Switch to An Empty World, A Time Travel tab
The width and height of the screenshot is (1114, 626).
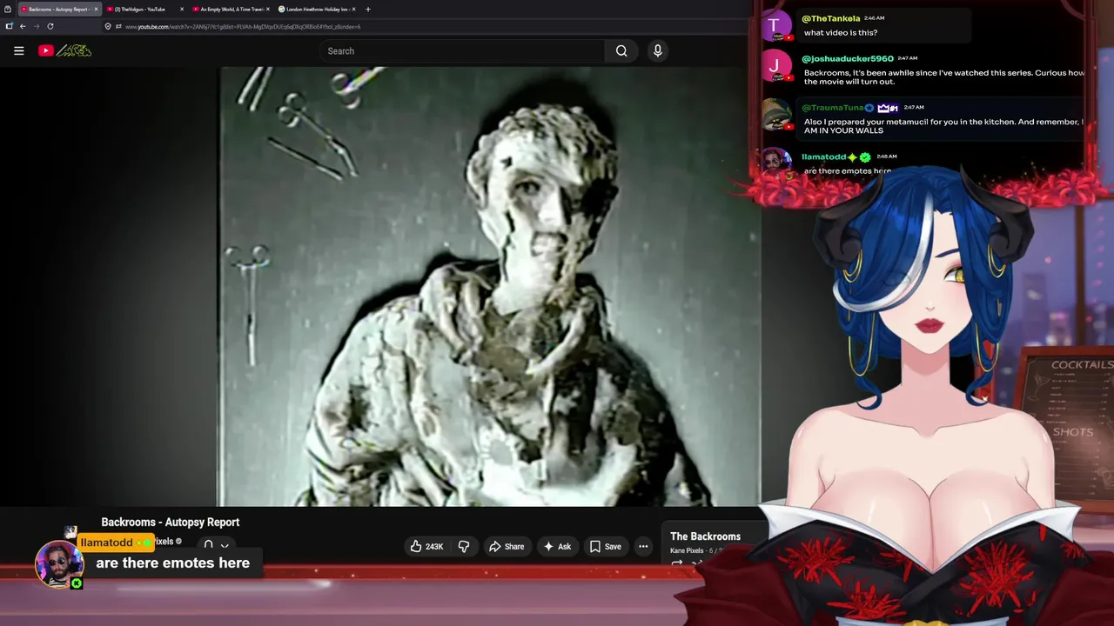coord(231,9)
